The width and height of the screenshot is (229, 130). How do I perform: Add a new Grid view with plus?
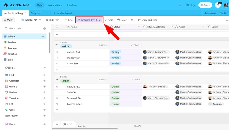coord(44,75)
